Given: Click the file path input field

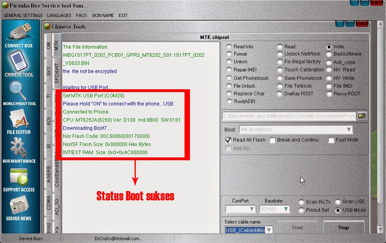Looking at the screenshot, I should point(289,116).
